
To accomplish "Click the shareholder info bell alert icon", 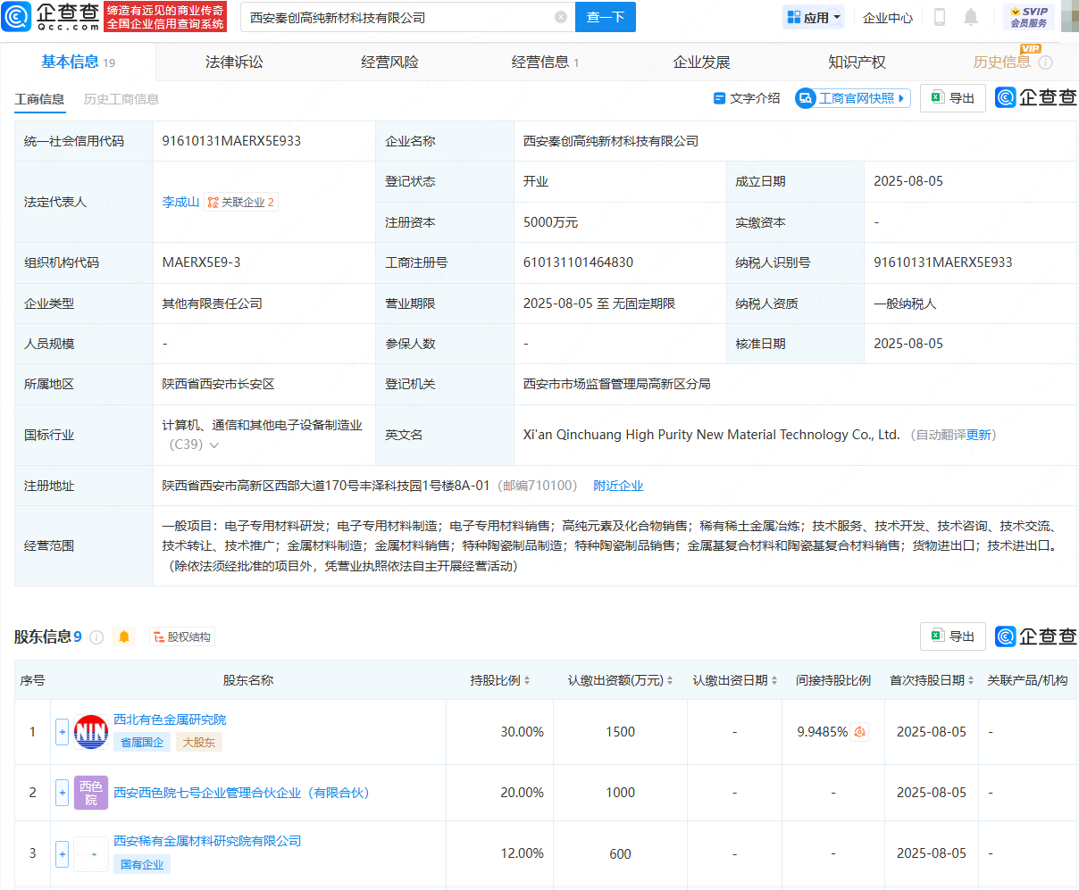I will tap(124, 636).
